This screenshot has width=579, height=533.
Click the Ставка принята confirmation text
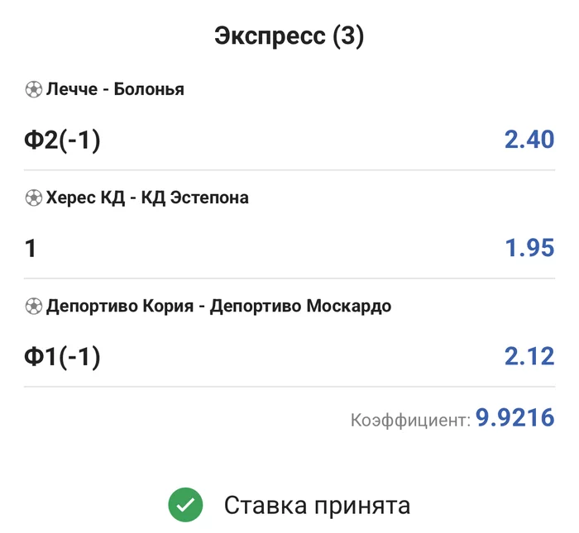click(317, 505)
